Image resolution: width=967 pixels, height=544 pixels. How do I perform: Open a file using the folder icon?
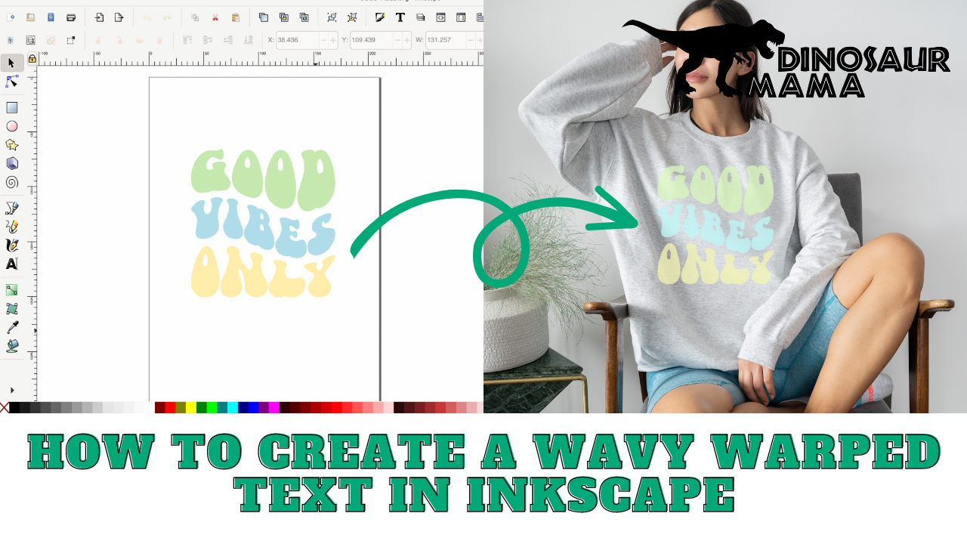(29, 17)
